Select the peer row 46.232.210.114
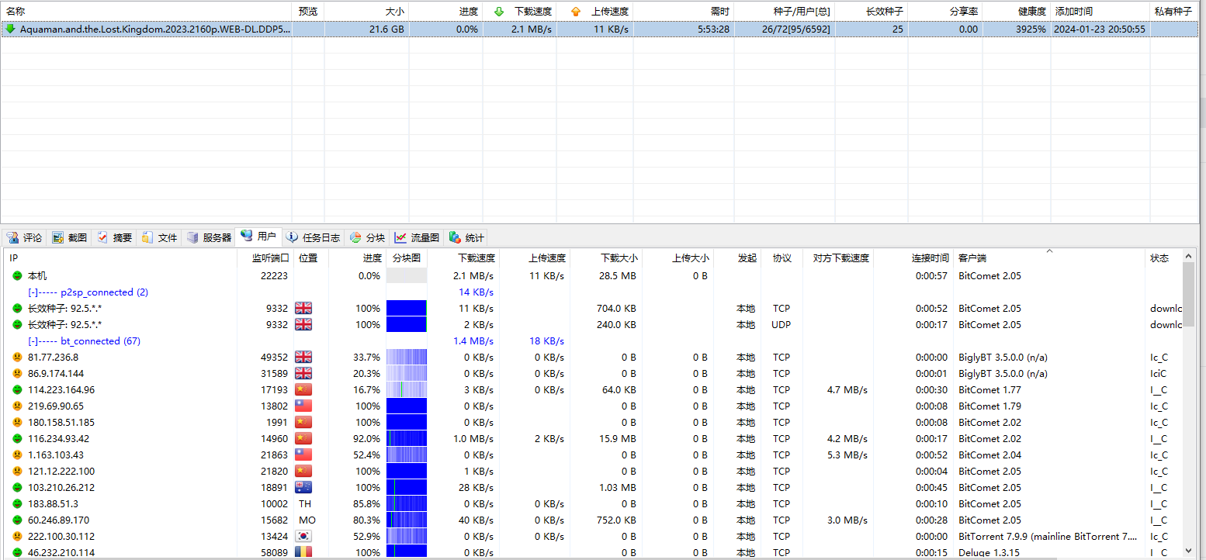This screenshot has width=1206, height=560. (593, 552)
